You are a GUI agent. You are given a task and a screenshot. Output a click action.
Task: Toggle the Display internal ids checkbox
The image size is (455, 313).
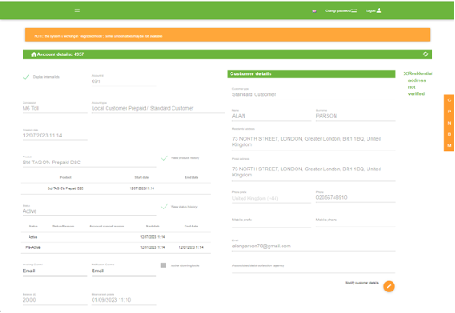[26, 77]
